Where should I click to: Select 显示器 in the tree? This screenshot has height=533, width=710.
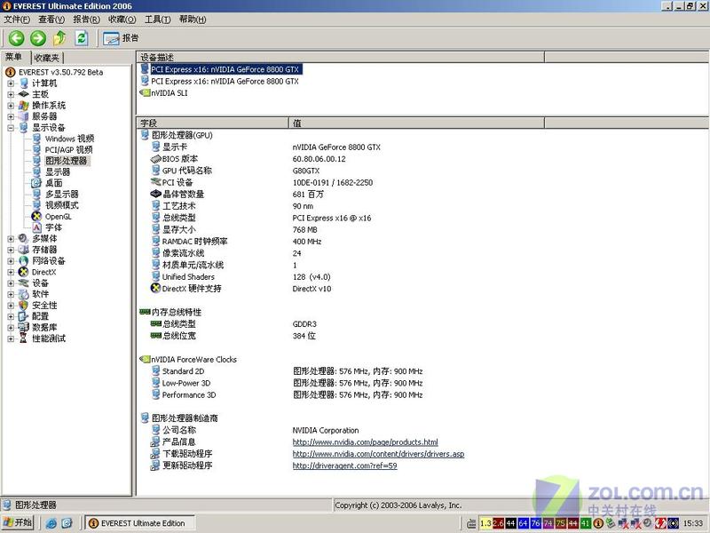click(58, 171)
